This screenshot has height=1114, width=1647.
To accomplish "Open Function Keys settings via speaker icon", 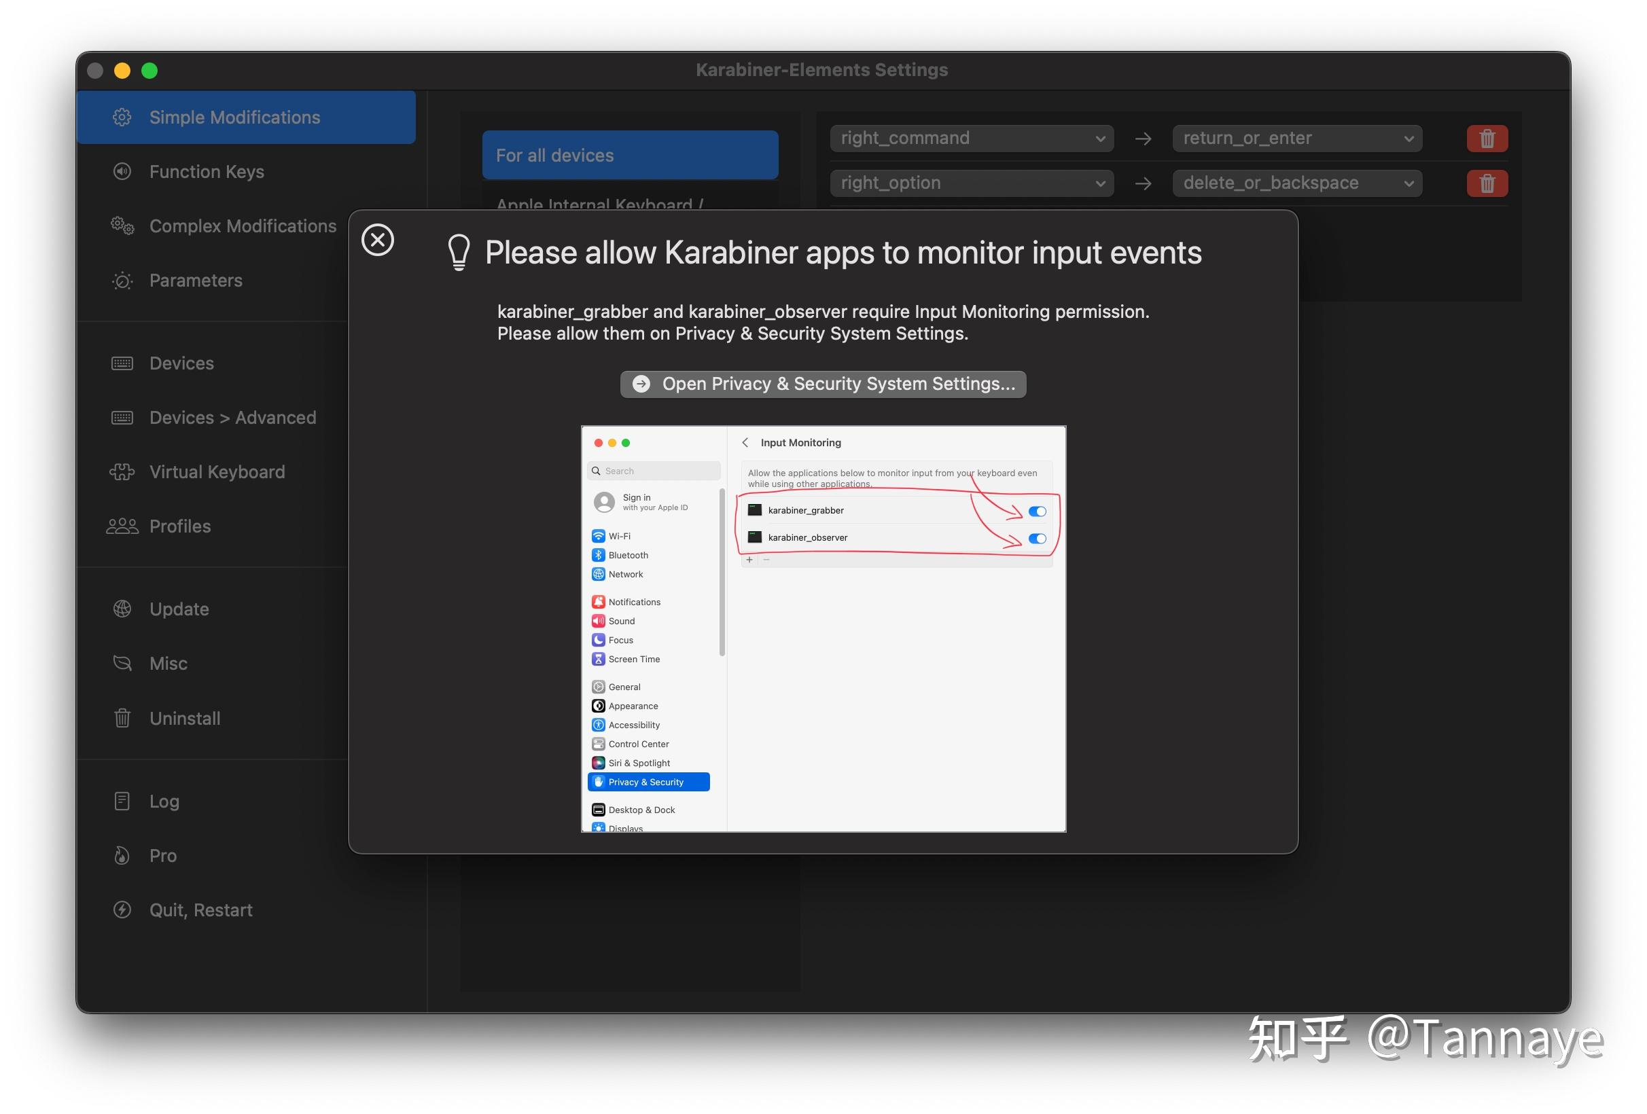I will 122,171.
